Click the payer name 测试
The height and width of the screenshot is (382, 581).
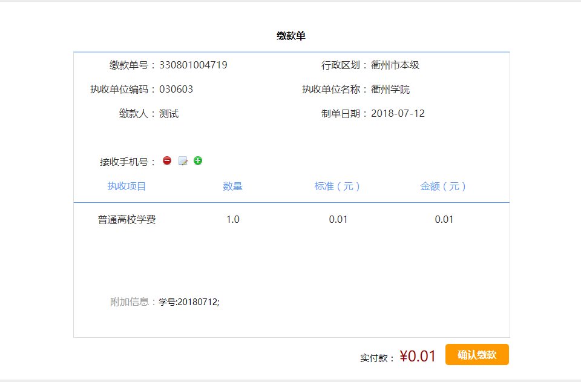pyautogui.click(x=169, y=113)
